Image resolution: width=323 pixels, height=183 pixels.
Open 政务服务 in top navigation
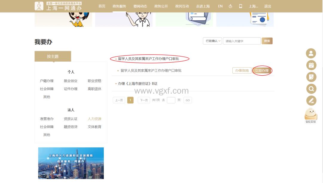[119, 6]
